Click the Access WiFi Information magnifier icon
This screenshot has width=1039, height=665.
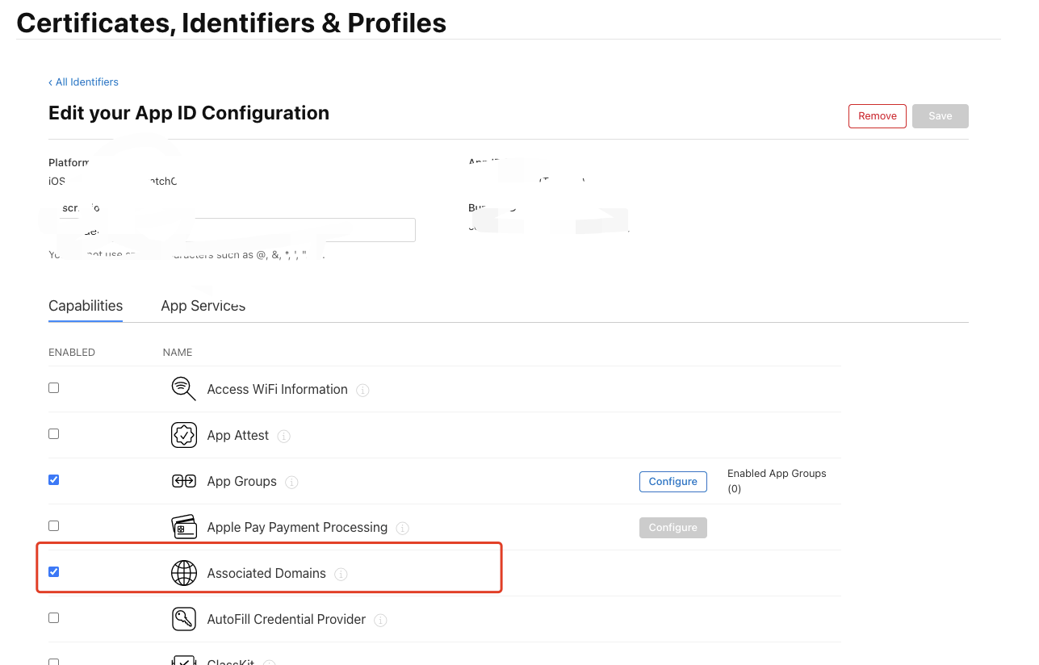[x=184, y=389]
